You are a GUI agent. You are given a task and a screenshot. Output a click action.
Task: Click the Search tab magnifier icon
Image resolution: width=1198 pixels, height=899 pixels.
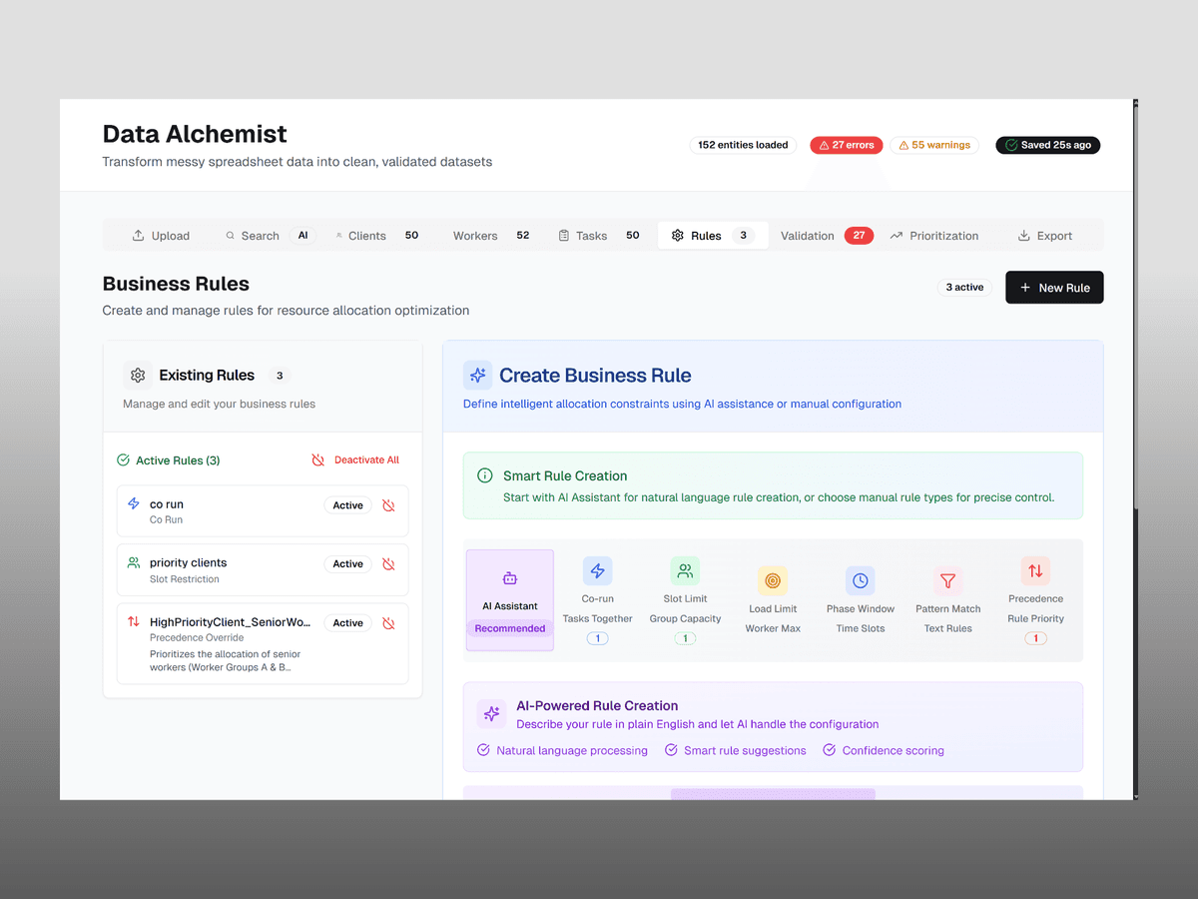[x=231, y=236]
